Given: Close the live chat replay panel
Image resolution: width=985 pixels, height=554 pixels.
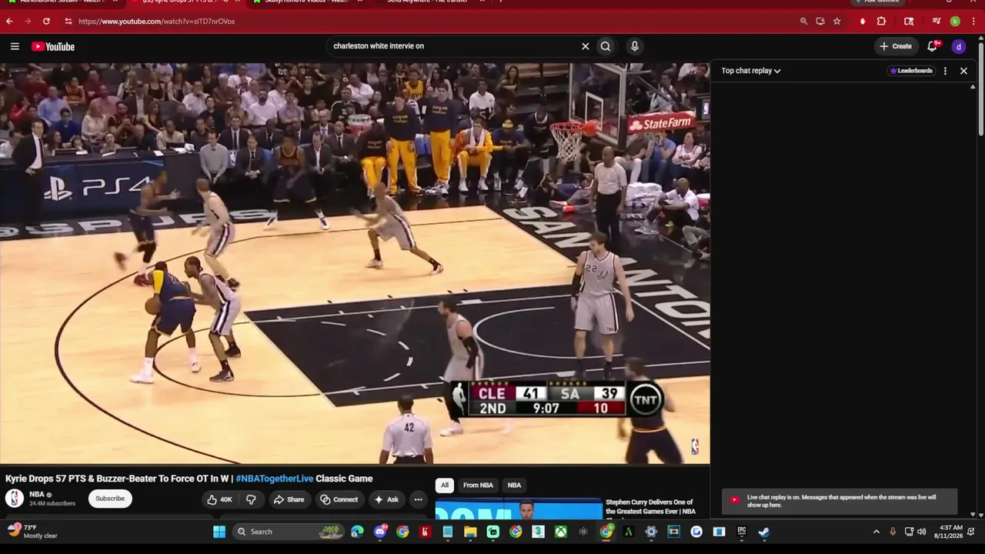Looking at the screenshot, I should point(963,71).
